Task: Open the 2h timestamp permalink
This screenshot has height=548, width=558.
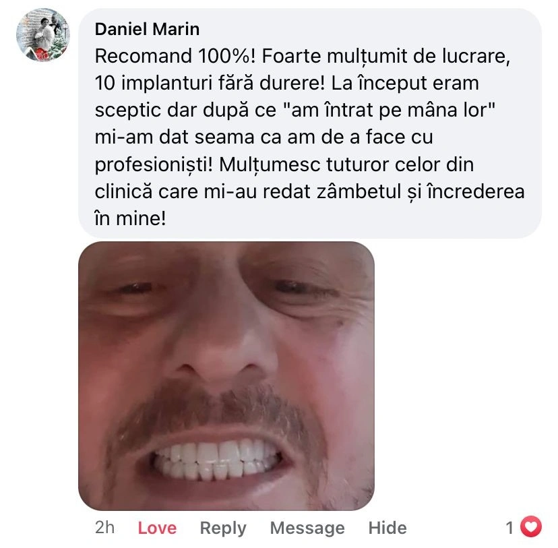Action: click(x=104, y=527)
